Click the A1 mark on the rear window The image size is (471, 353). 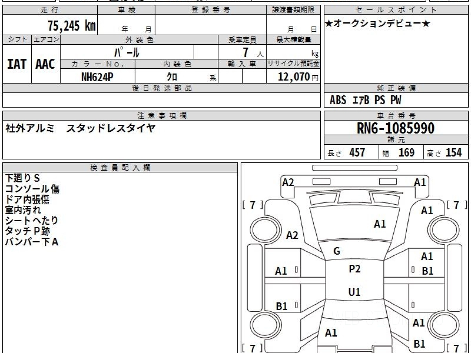(x=331, y=333)
